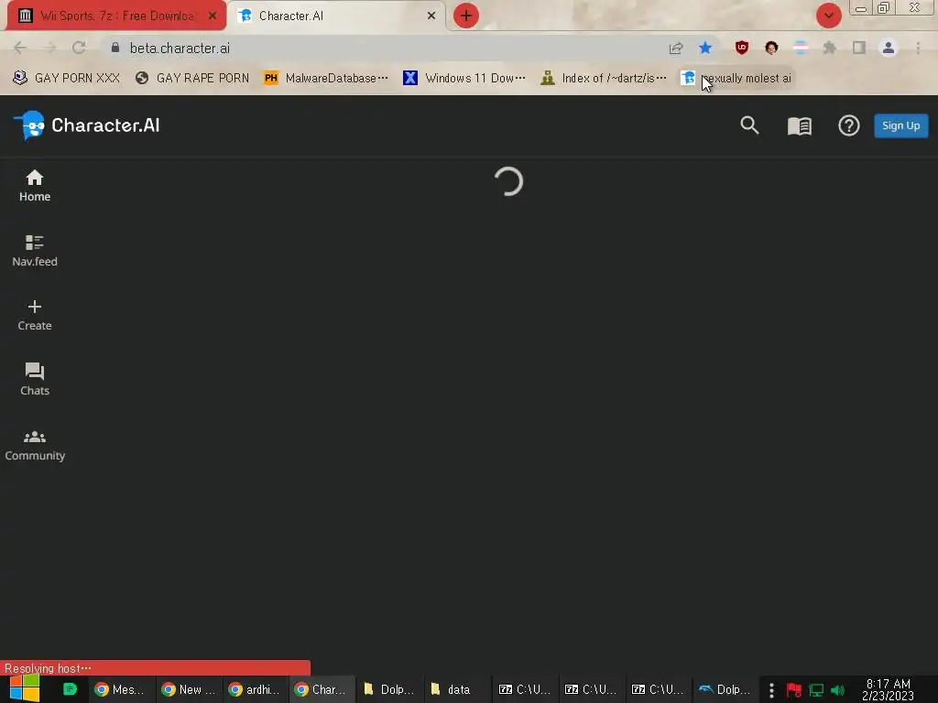Toggle the blue bookmark star
This screenshot has height=703, width=938.
705,48
